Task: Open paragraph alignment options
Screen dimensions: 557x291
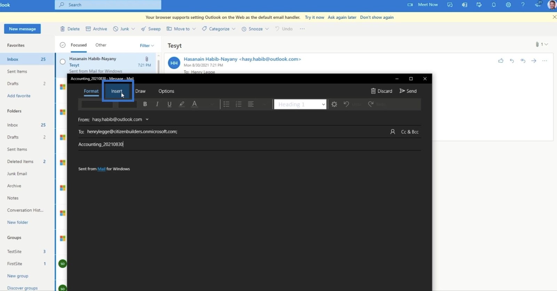Action: (251, 104)
